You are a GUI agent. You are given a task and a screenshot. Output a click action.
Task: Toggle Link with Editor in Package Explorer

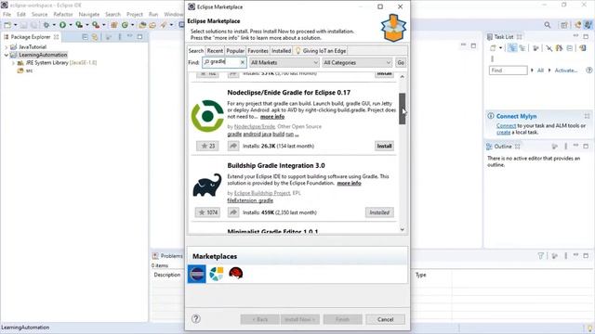pos(95,37)
